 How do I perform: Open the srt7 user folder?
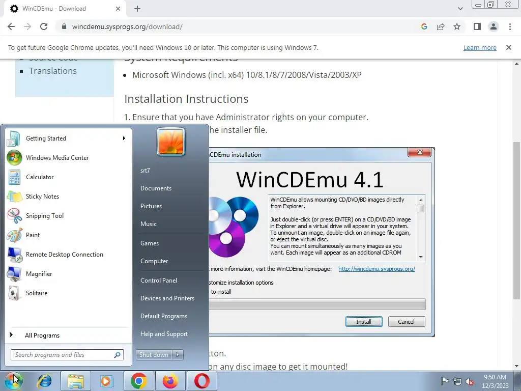click(x=145, y=170)
